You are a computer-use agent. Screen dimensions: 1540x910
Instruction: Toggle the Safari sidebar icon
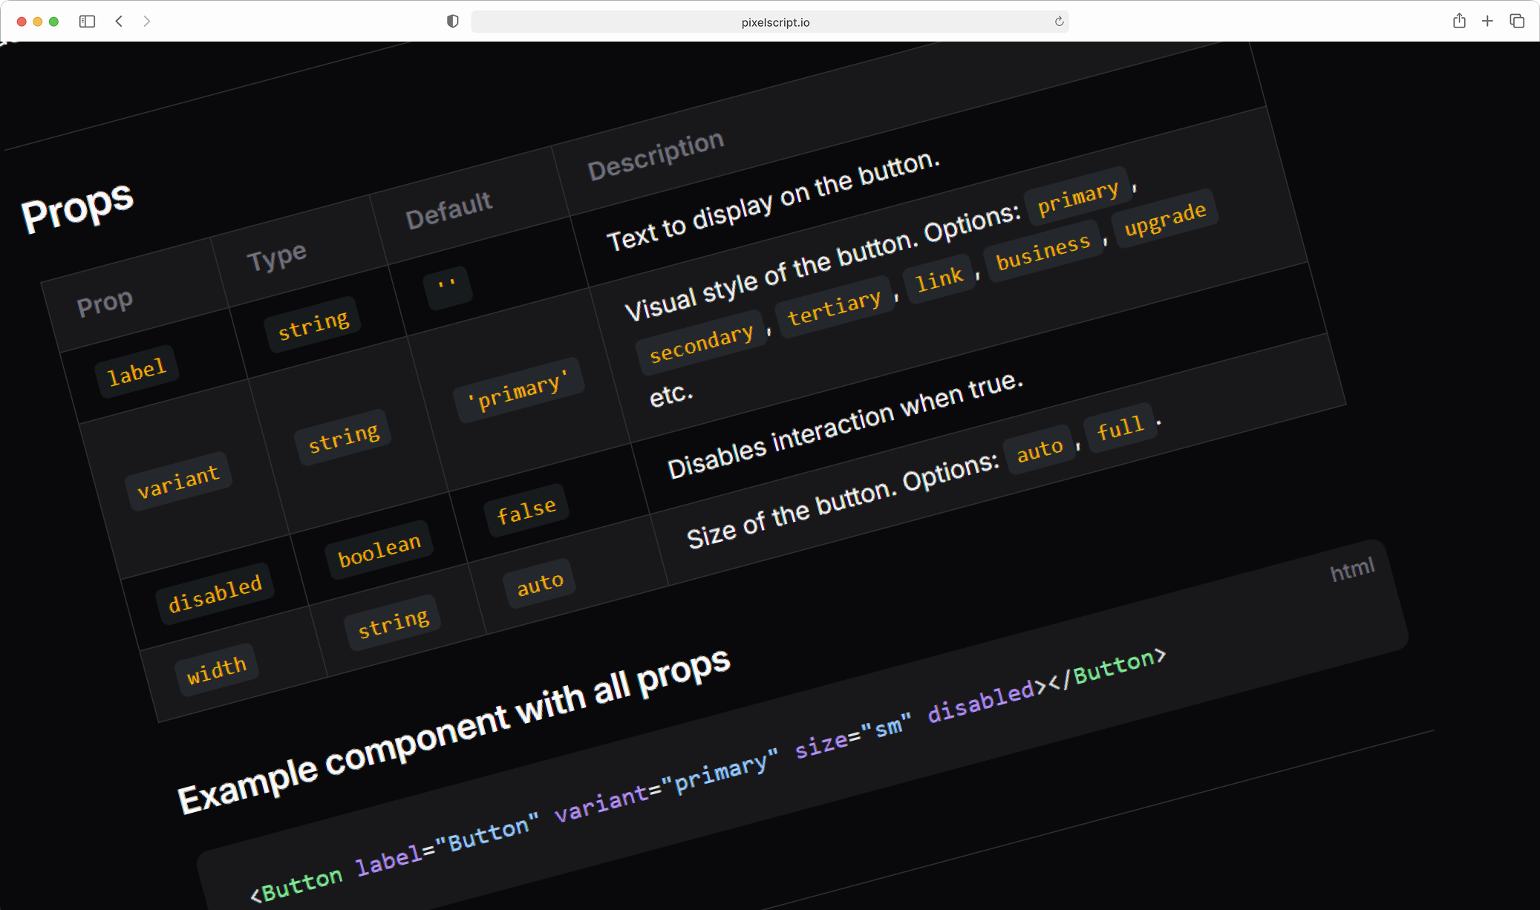pyautogui.click(x=87, y=22)
